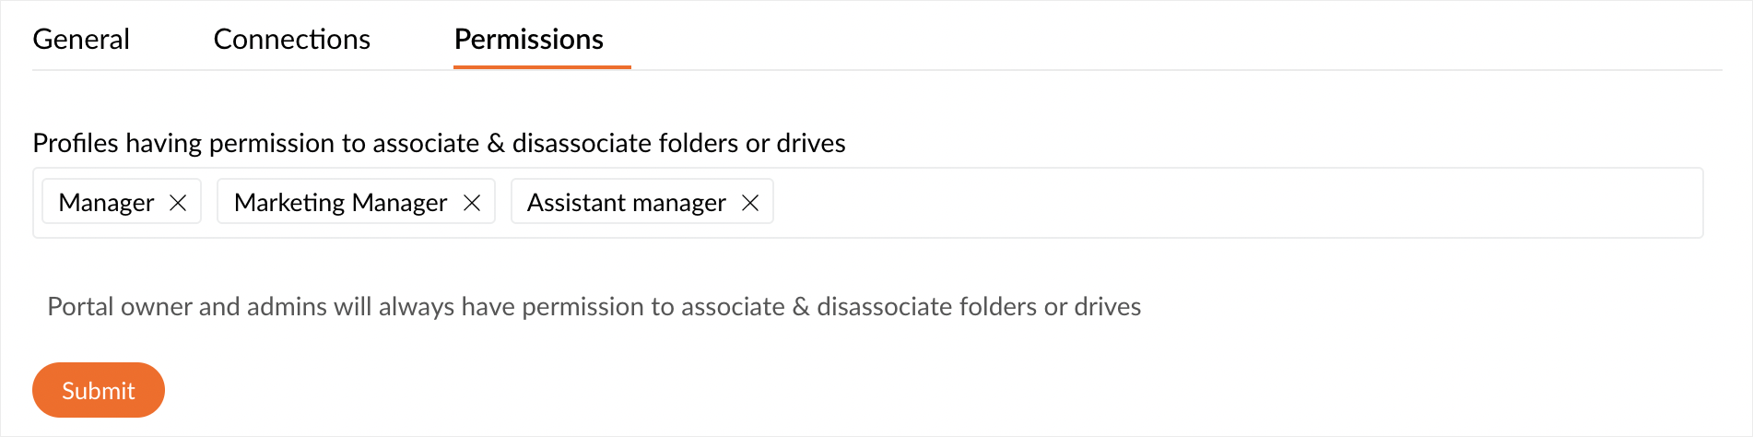Screen dimensions: 1753x437
Task: Switch to the General tab
Action: tap(81, 40)
